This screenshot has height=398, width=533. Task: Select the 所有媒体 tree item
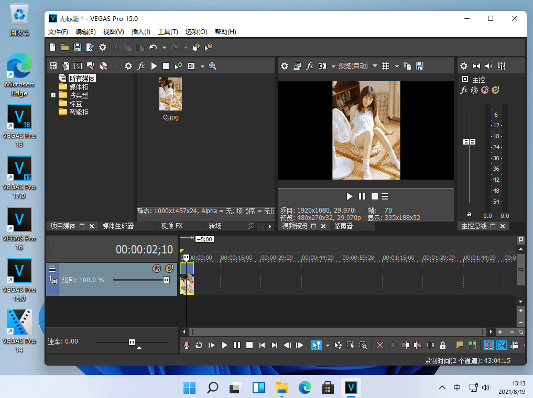pos(82,79)
